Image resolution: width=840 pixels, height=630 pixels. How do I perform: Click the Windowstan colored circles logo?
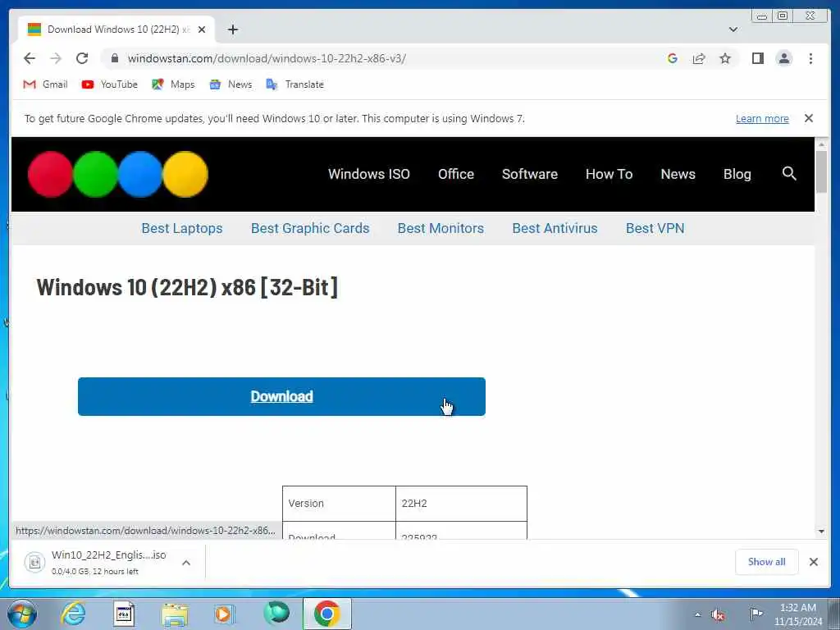coord(118,174)
